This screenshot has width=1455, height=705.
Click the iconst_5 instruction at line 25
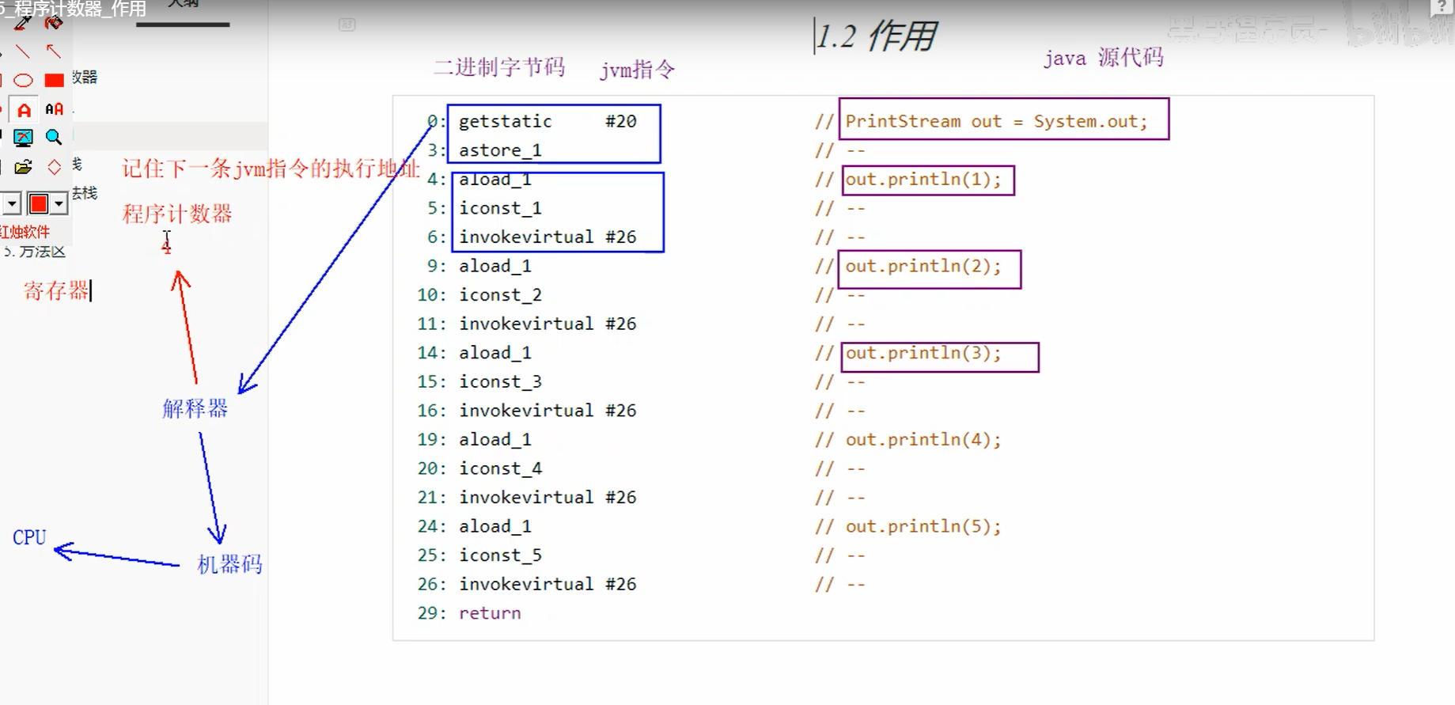tap(500, 555)
